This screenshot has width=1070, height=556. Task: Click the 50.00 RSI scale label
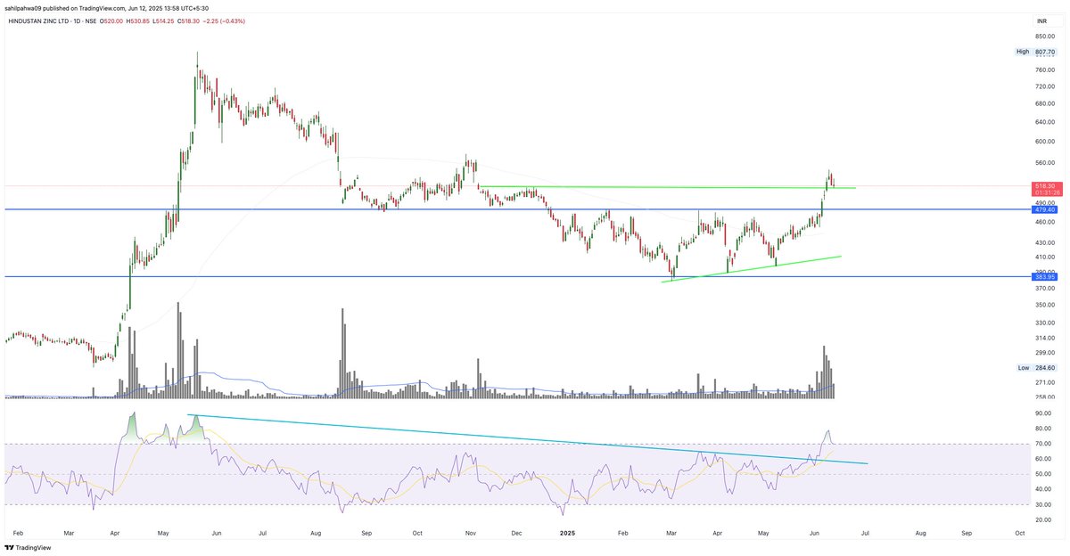coord(1042,474)
